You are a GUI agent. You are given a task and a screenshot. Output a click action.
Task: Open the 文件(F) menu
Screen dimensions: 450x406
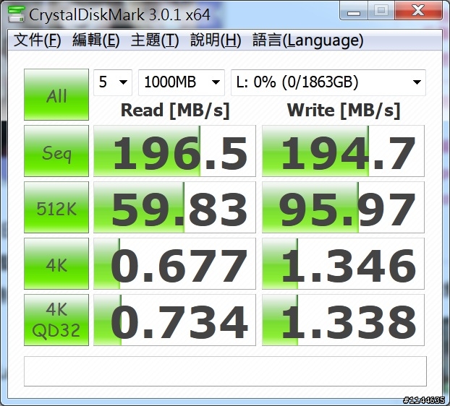[x=38, y=40]
